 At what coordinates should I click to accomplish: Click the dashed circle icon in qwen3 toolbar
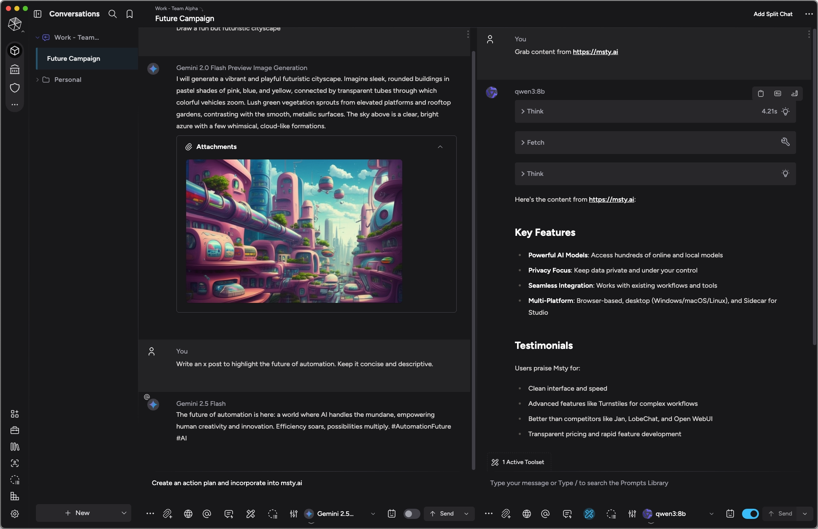(611, 513)
